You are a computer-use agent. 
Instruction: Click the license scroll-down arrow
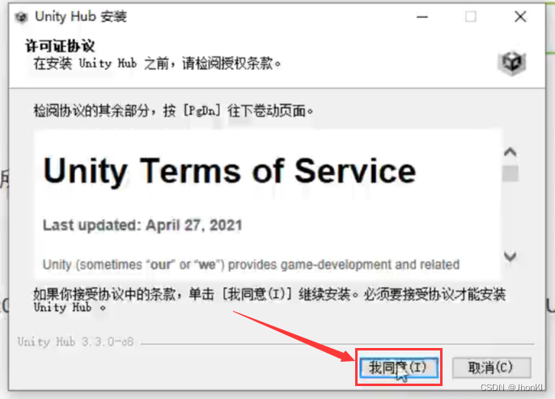[x=510, y=256]
